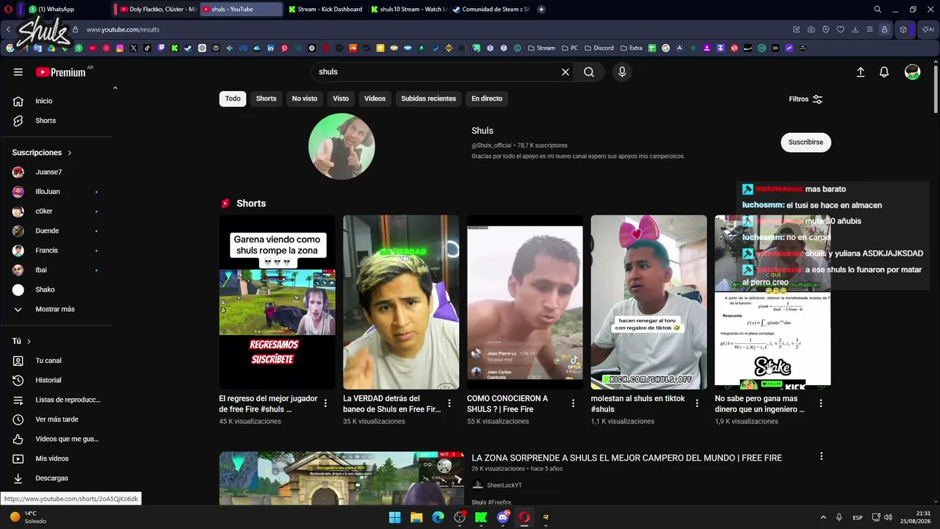This screenshot has height=529, width=940.
Task: Open options menu for 'molestan al shuls' short
Action: tap(697, 403)
